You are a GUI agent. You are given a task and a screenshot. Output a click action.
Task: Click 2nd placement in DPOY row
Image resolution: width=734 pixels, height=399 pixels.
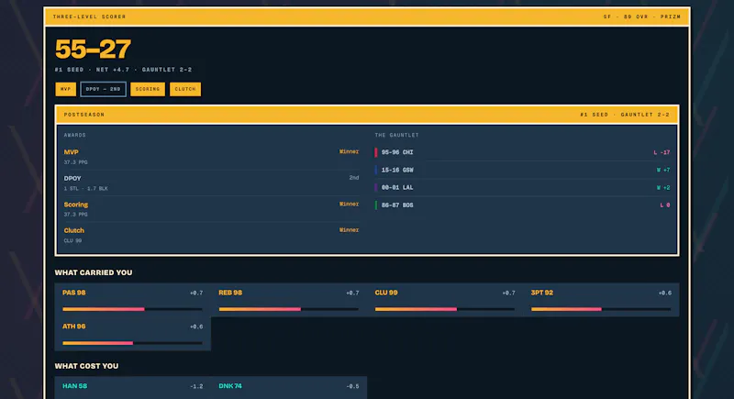click(354, 178)
